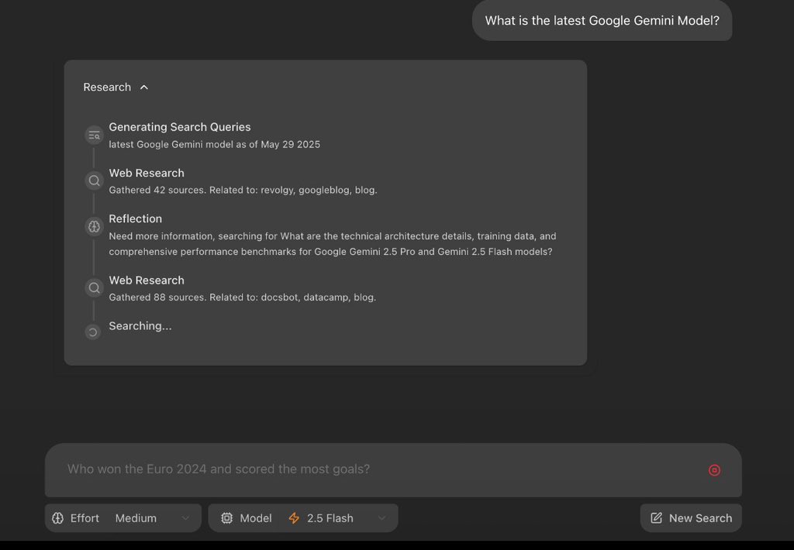The width and height of the screenshot is (794, 550).
Task: Click the 'Medium' effort value
Action: pos(136,518)
